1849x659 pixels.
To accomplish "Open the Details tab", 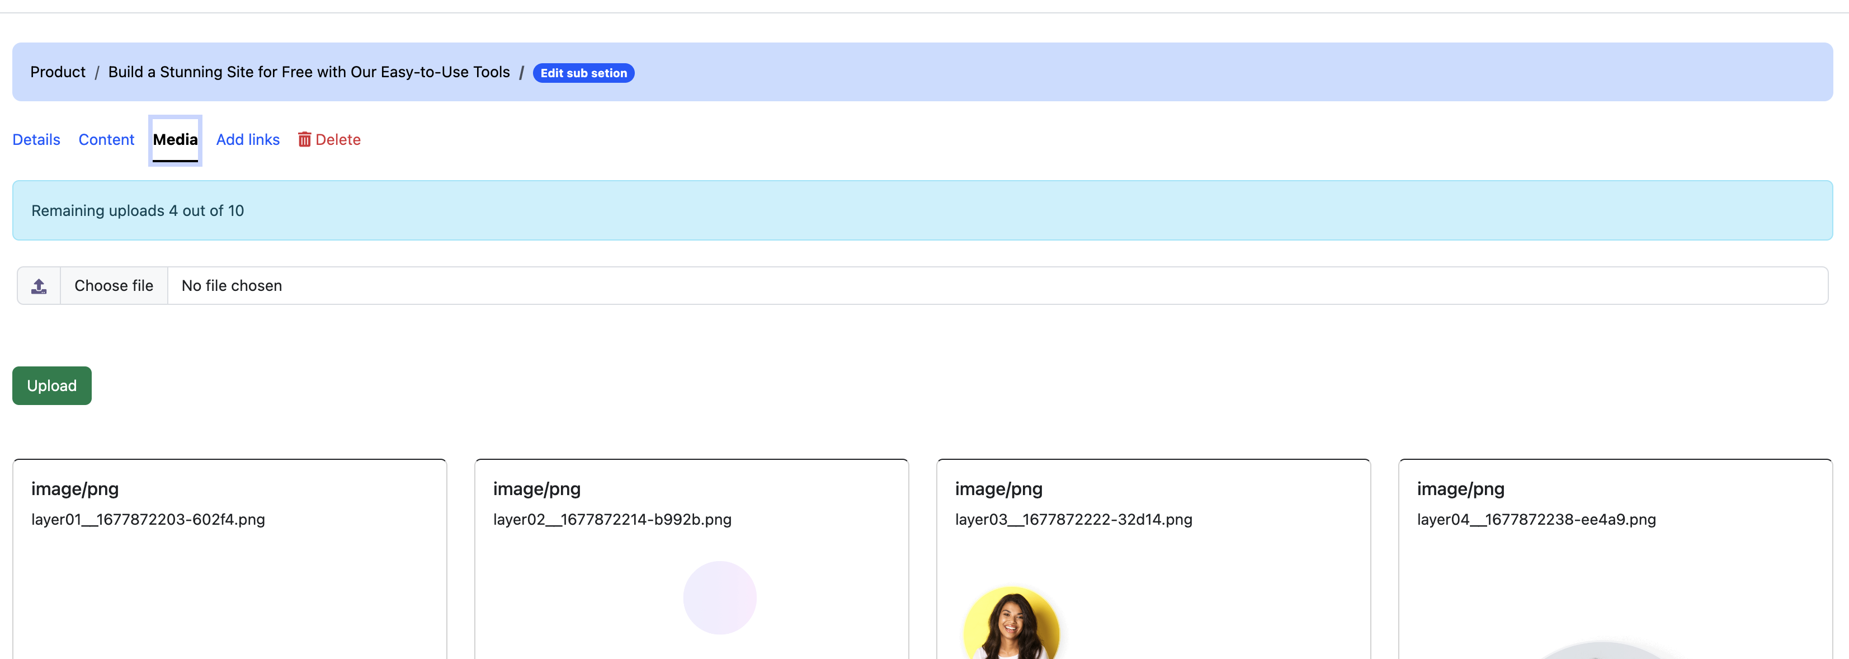I will [36, 139].
